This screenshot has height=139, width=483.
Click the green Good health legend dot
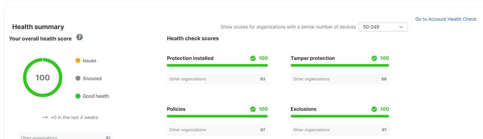(x=78, y=96)
